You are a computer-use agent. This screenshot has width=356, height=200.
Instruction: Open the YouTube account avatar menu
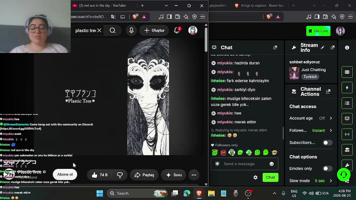click(193, 31)
